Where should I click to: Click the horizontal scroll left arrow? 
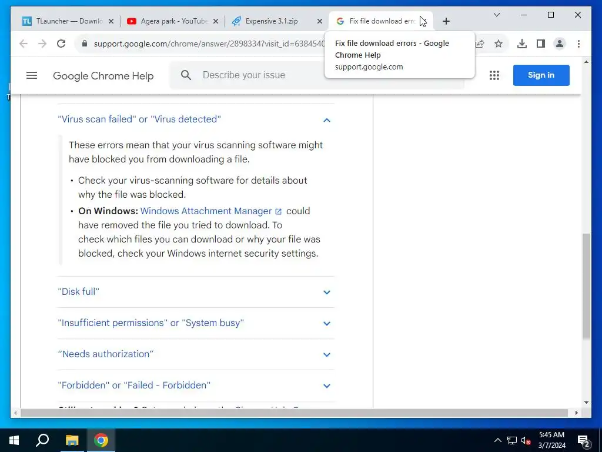pos(15,413)
